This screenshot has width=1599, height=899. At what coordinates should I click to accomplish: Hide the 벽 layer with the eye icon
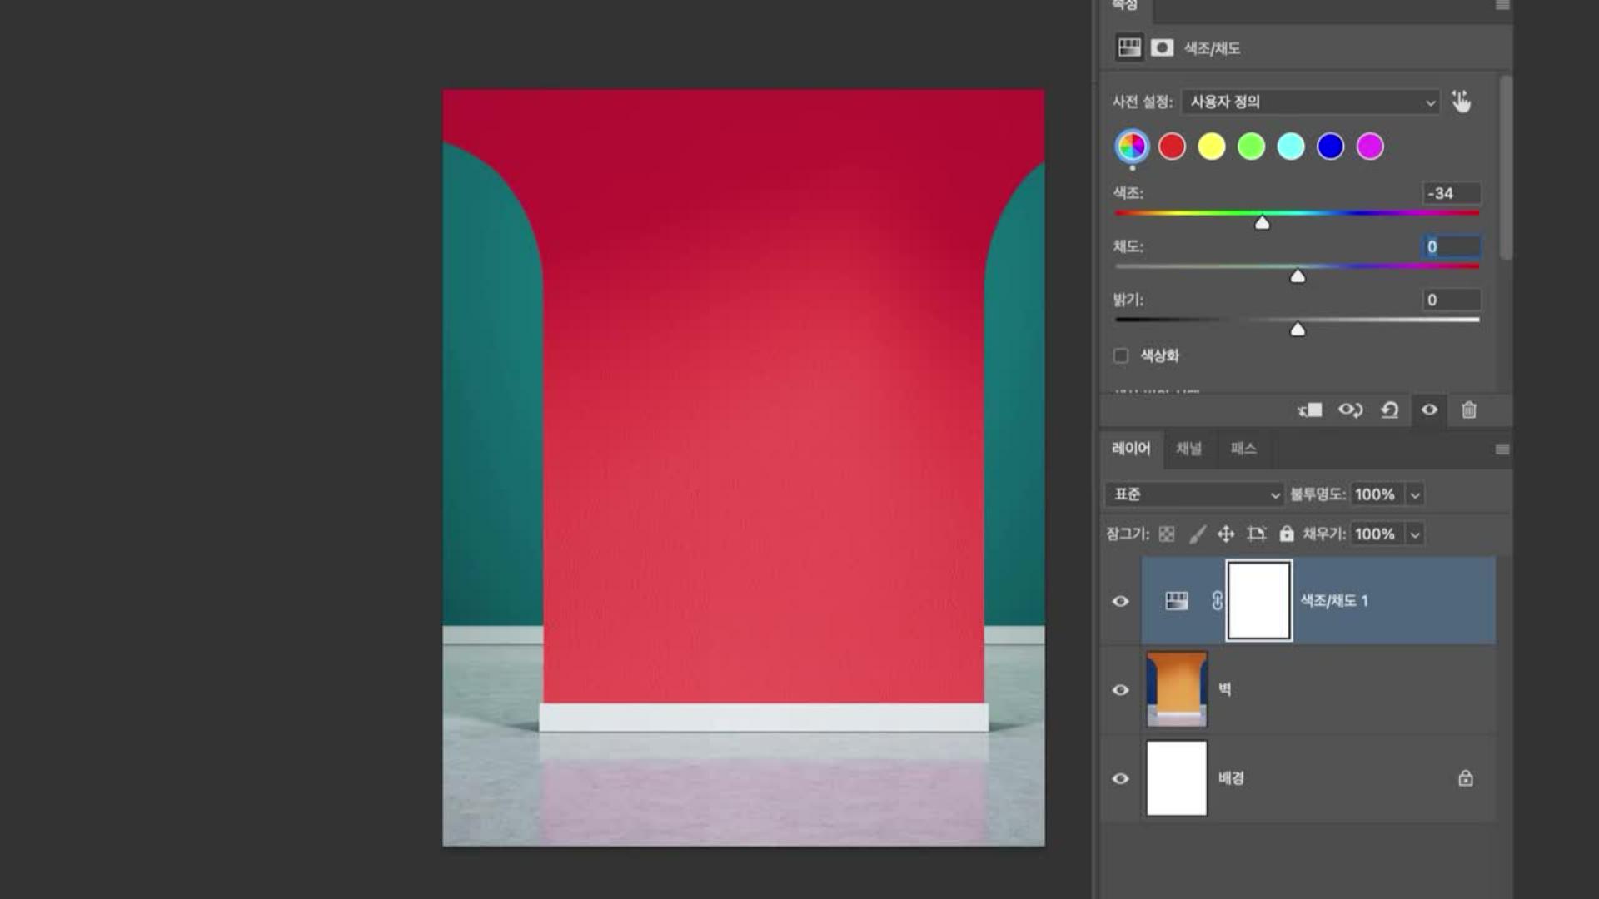(1121, 690)
